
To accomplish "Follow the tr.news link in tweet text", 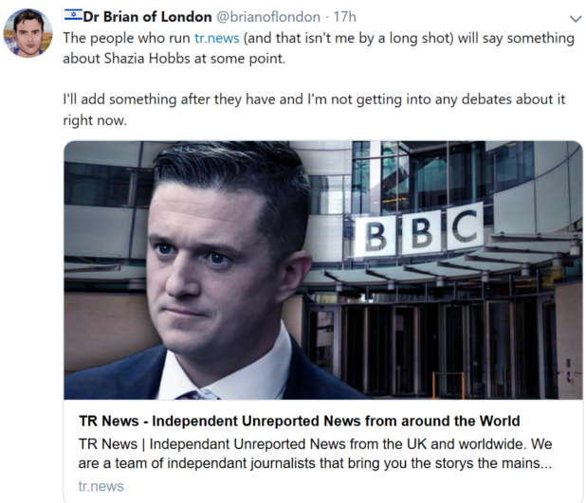I will coord(217,38).
